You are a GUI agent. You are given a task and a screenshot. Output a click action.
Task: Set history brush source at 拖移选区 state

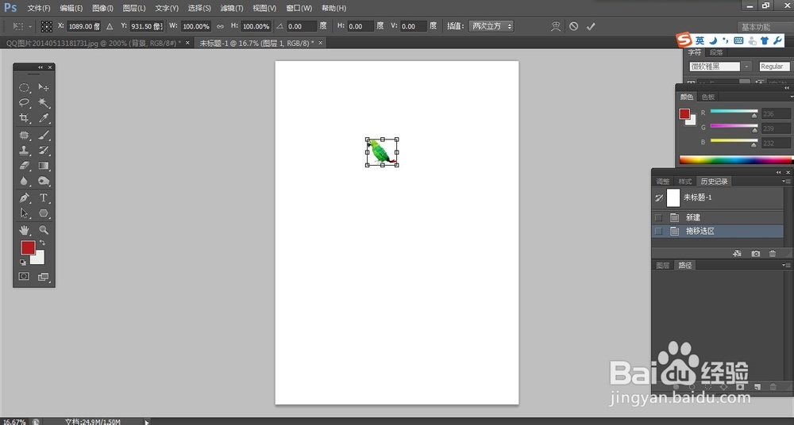(x=658, y=232)
